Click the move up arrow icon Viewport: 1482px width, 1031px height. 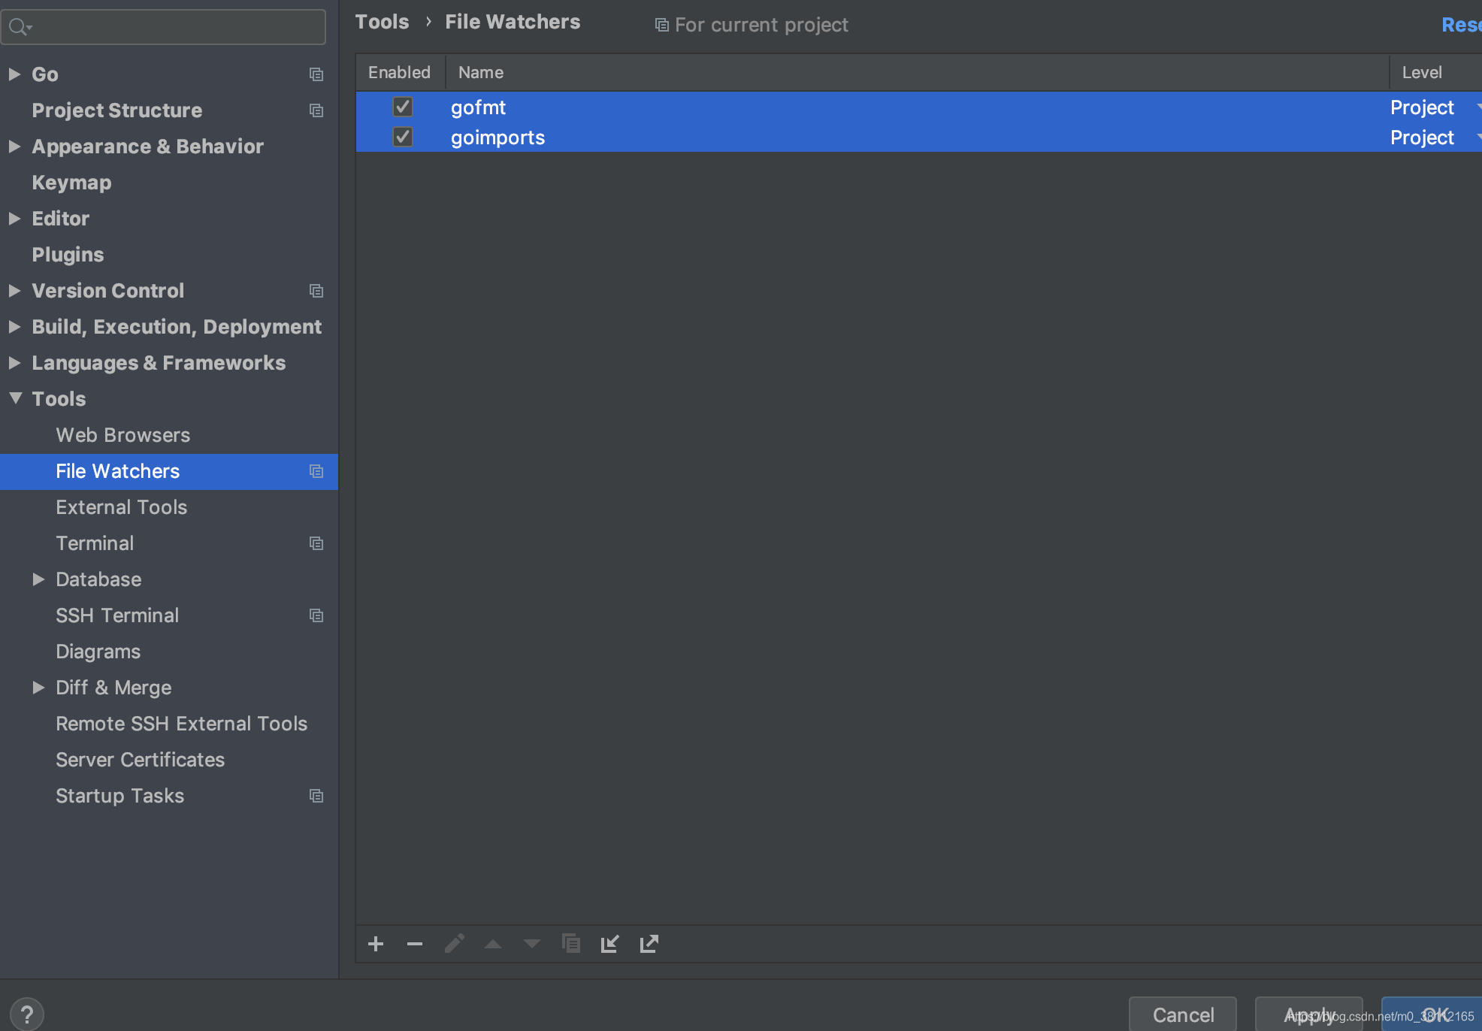[493, 944]
